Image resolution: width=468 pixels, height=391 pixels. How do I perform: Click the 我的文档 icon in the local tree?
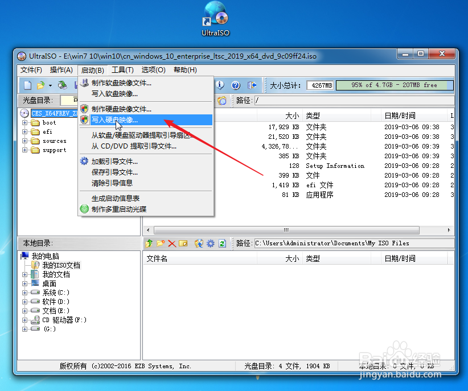35,274
